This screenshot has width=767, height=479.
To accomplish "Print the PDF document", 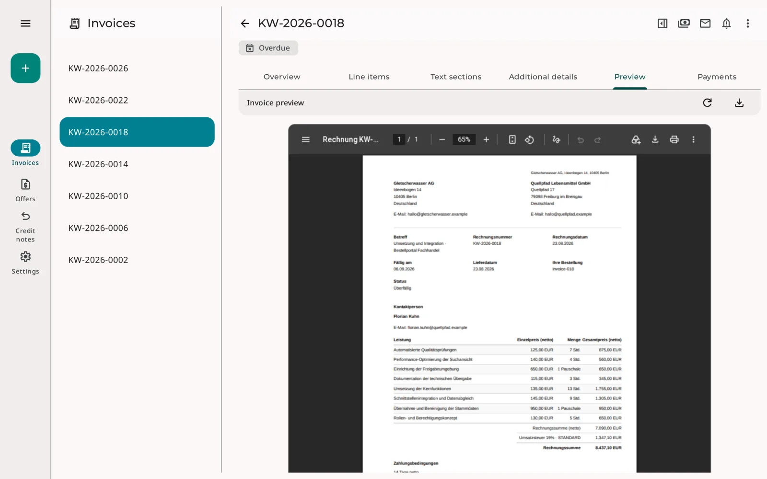I will tap(674, 139).
